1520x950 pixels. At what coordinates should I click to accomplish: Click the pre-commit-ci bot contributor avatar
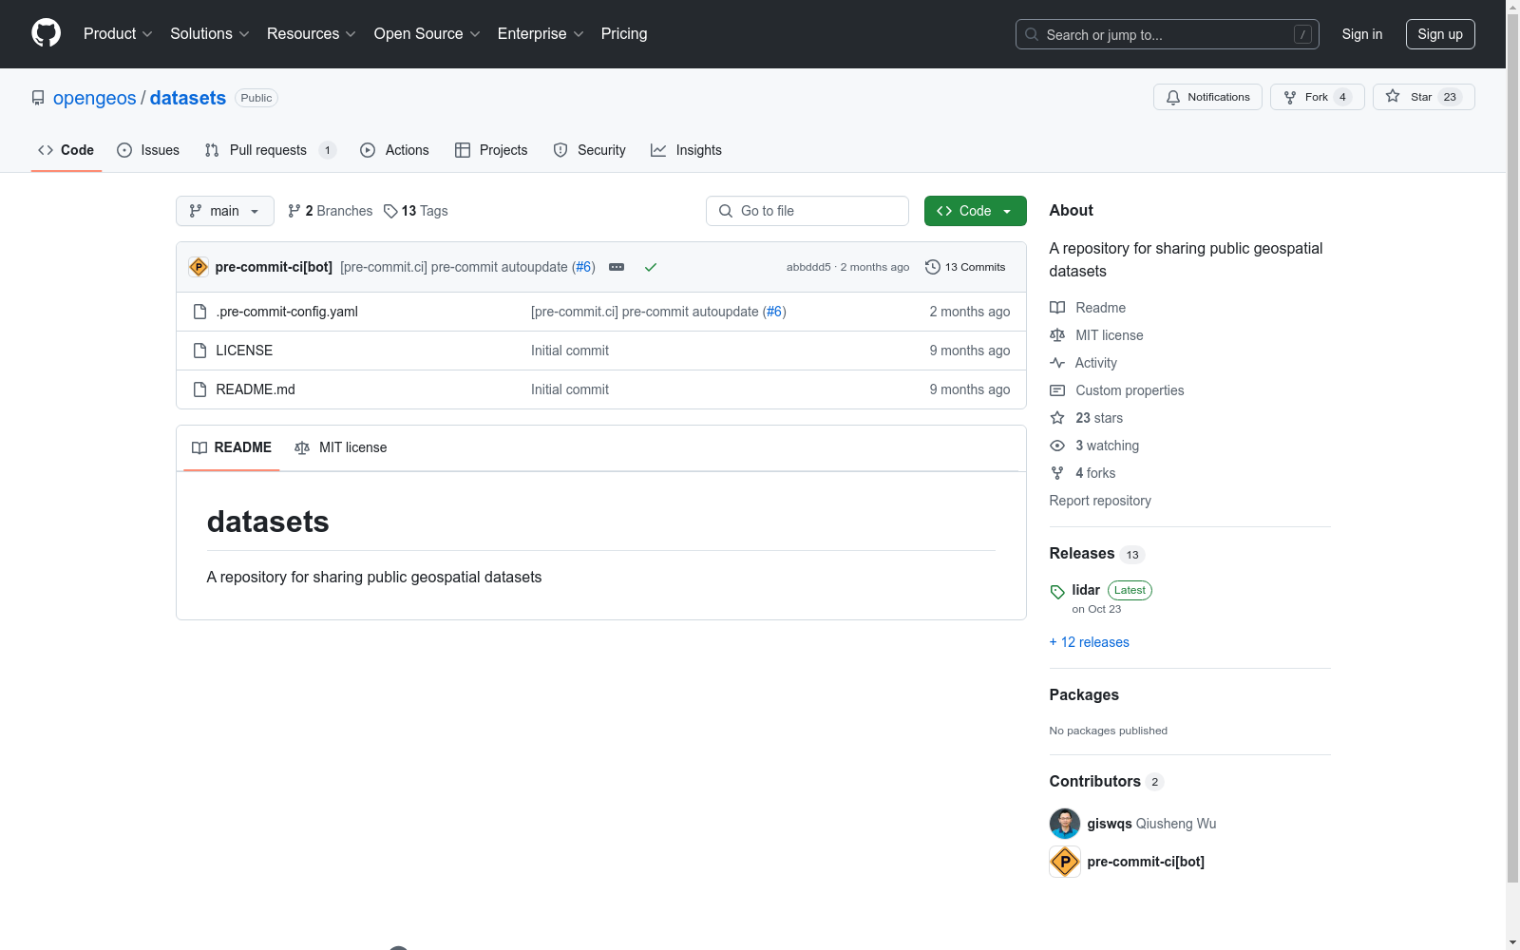(x=1065, y=862)
